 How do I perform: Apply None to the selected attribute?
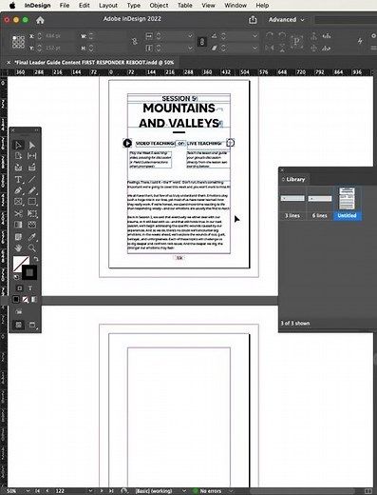coord(25,299)
